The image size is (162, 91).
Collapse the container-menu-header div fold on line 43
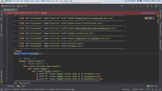(13, 66)
